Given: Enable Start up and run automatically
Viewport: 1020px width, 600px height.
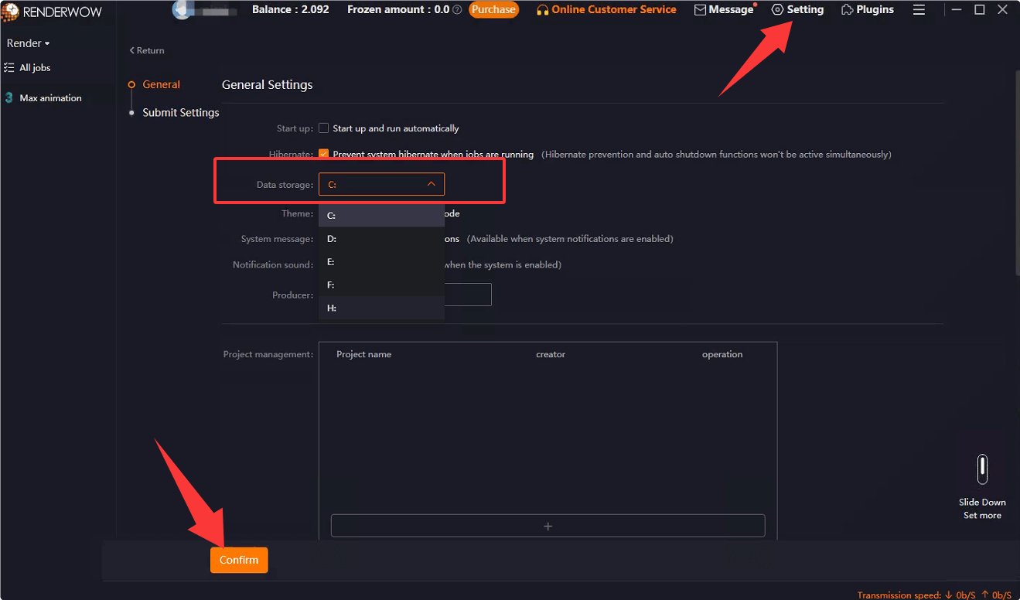Looking at the screenshot, I should point(323,128).
